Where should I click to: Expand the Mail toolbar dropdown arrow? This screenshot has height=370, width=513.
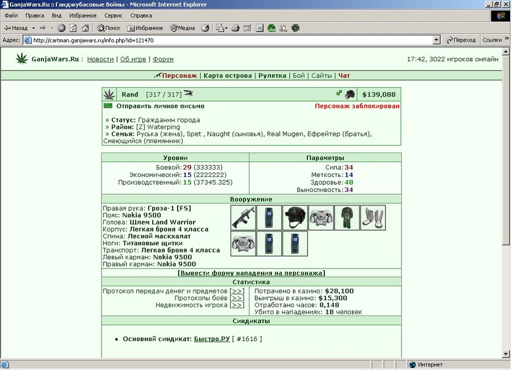226,29
